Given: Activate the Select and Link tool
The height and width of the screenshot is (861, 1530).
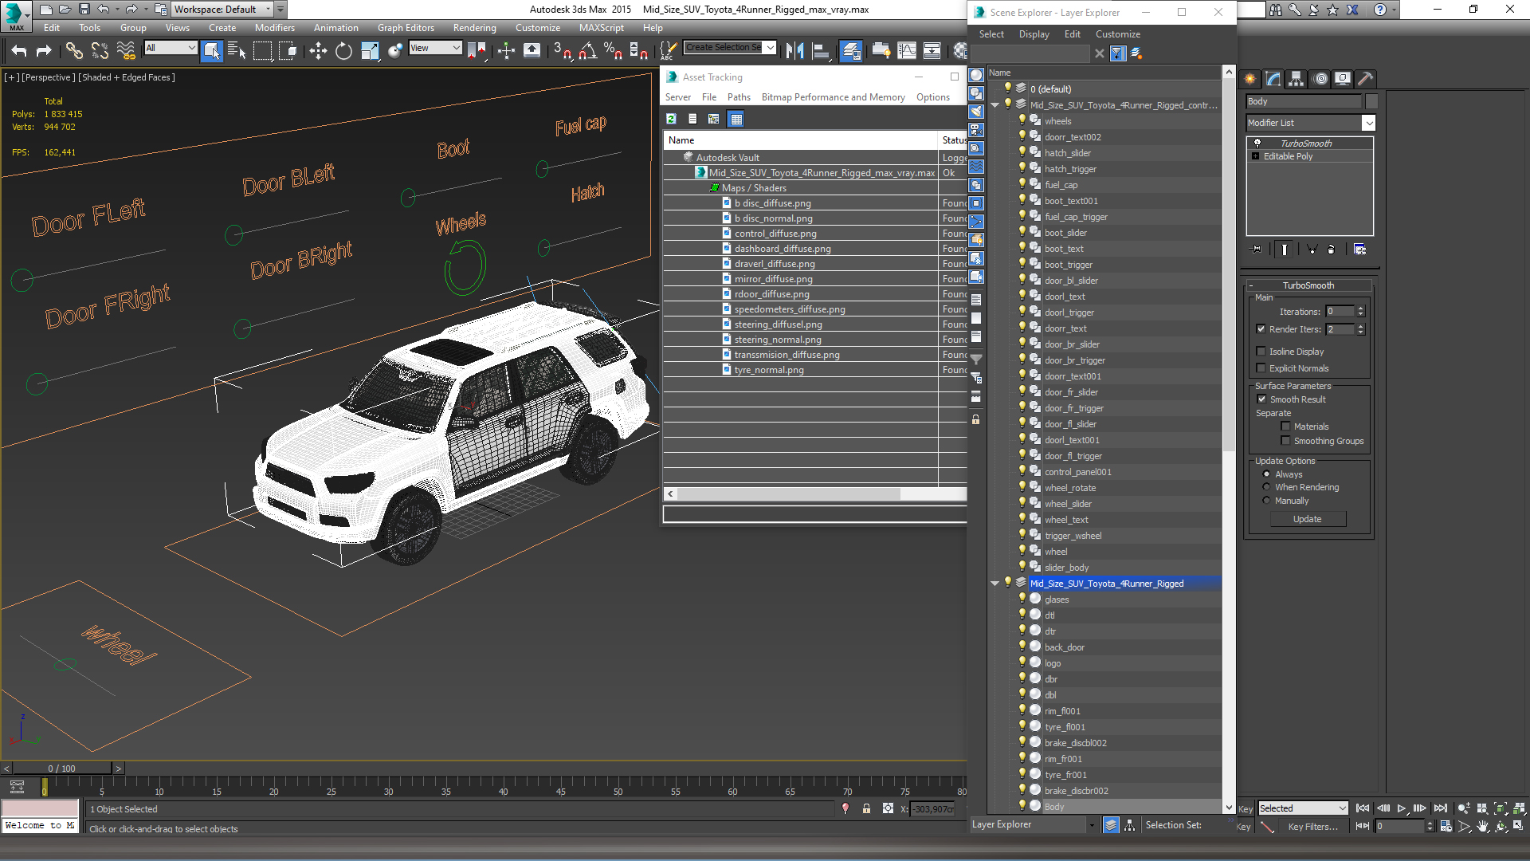Looking at the screenshot, I should (x=74, y=51).
